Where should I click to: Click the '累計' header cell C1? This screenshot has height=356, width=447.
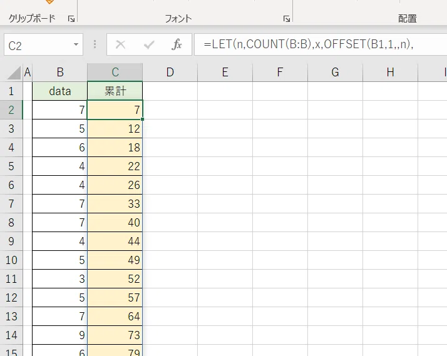(x=115, y=91)
